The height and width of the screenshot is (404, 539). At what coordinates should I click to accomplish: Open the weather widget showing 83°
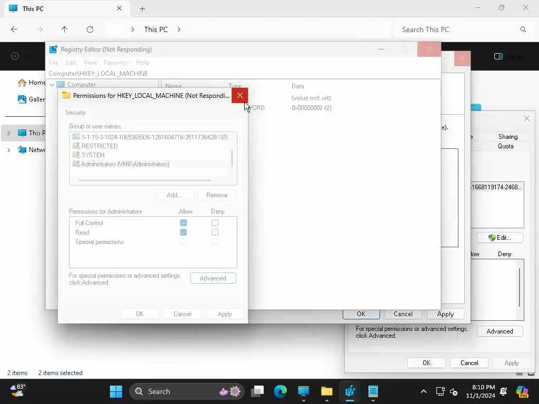tap(17, 391)
